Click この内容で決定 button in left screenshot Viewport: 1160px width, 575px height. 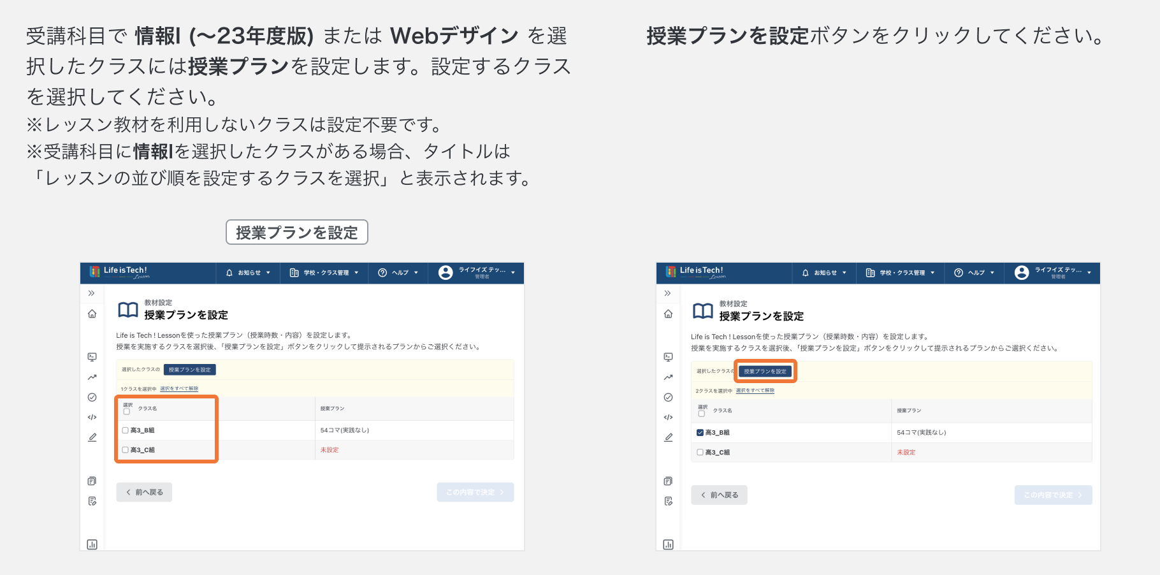pos(475,492)
